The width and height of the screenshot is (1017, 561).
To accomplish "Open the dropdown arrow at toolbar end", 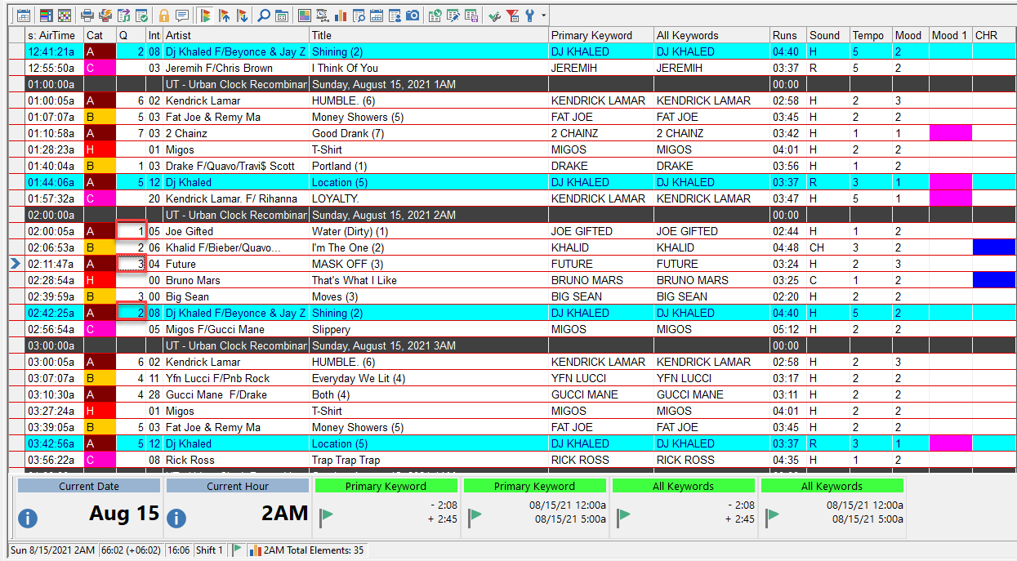I will 544,16.
